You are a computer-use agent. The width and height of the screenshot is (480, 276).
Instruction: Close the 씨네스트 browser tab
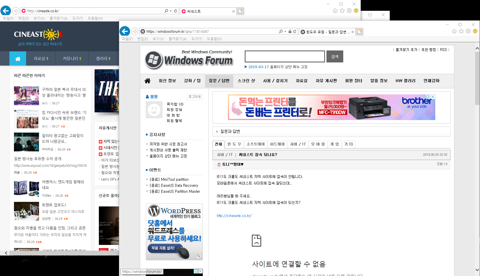coord(234,11)
